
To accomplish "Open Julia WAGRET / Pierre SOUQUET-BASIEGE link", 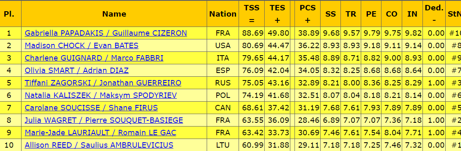I will 104,120.
